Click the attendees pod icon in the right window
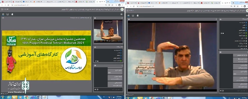The width and height of the screenshot is (248, 99). pos(221,19)
